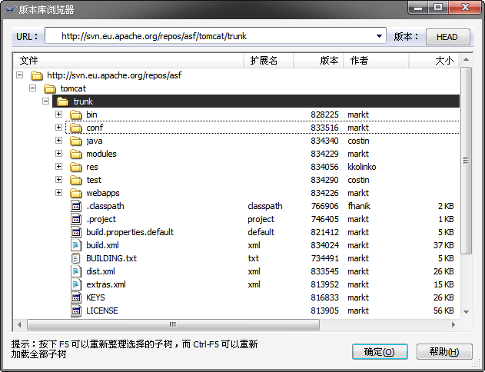This screenshot has width=485, height=372.
Task: Click the LICENSE file icon
Action: [x=76, y=311]
